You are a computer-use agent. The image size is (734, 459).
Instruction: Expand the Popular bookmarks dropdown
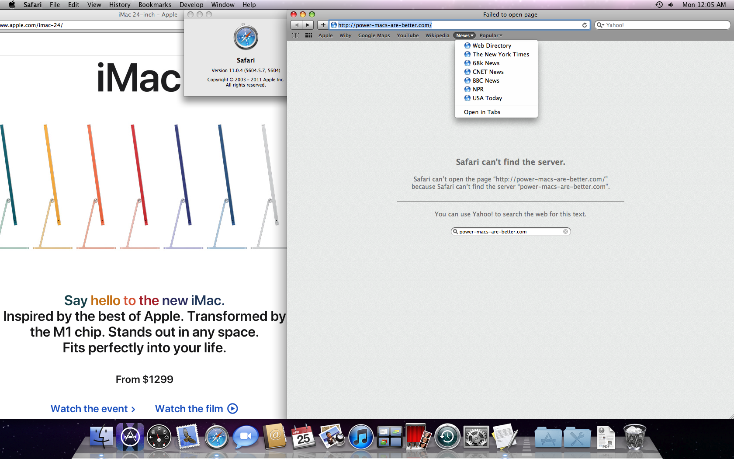click(491, 35)
